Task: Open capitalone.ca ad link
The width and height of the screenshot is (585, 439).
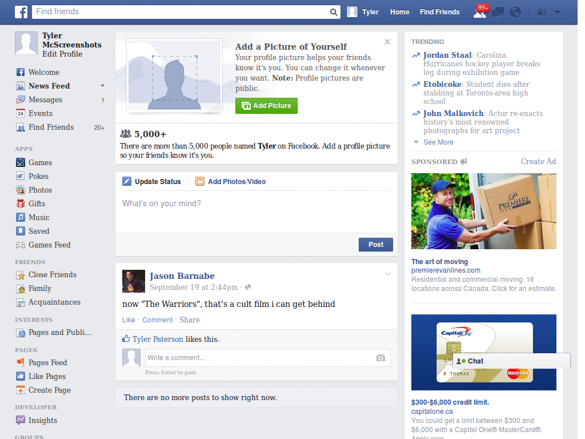Action: [x=432, y=412]
